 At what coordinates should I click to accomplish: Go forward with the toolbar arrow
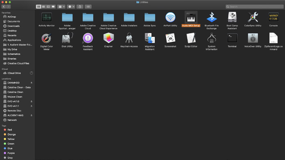pos(8,7)
